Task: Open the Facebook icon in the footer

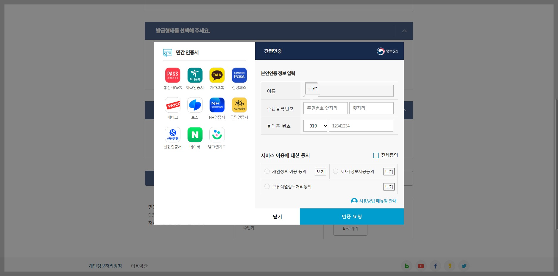Action: click(435, 266)
